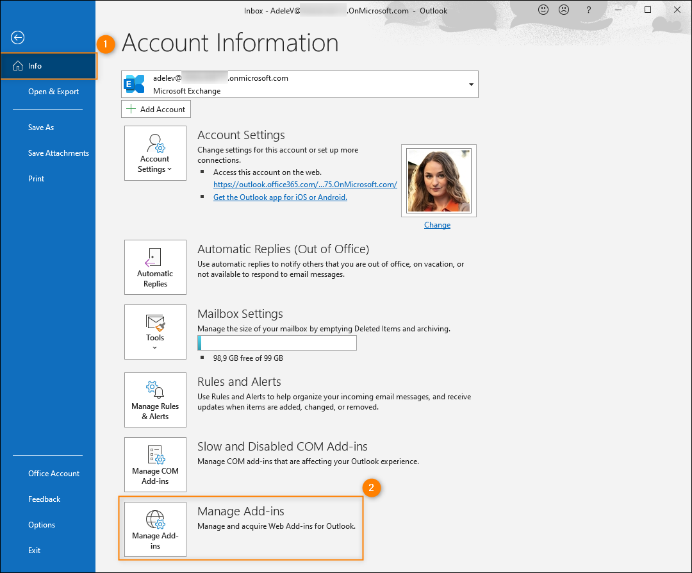Open the outlook.office365.com web link

tap(305, 185)
